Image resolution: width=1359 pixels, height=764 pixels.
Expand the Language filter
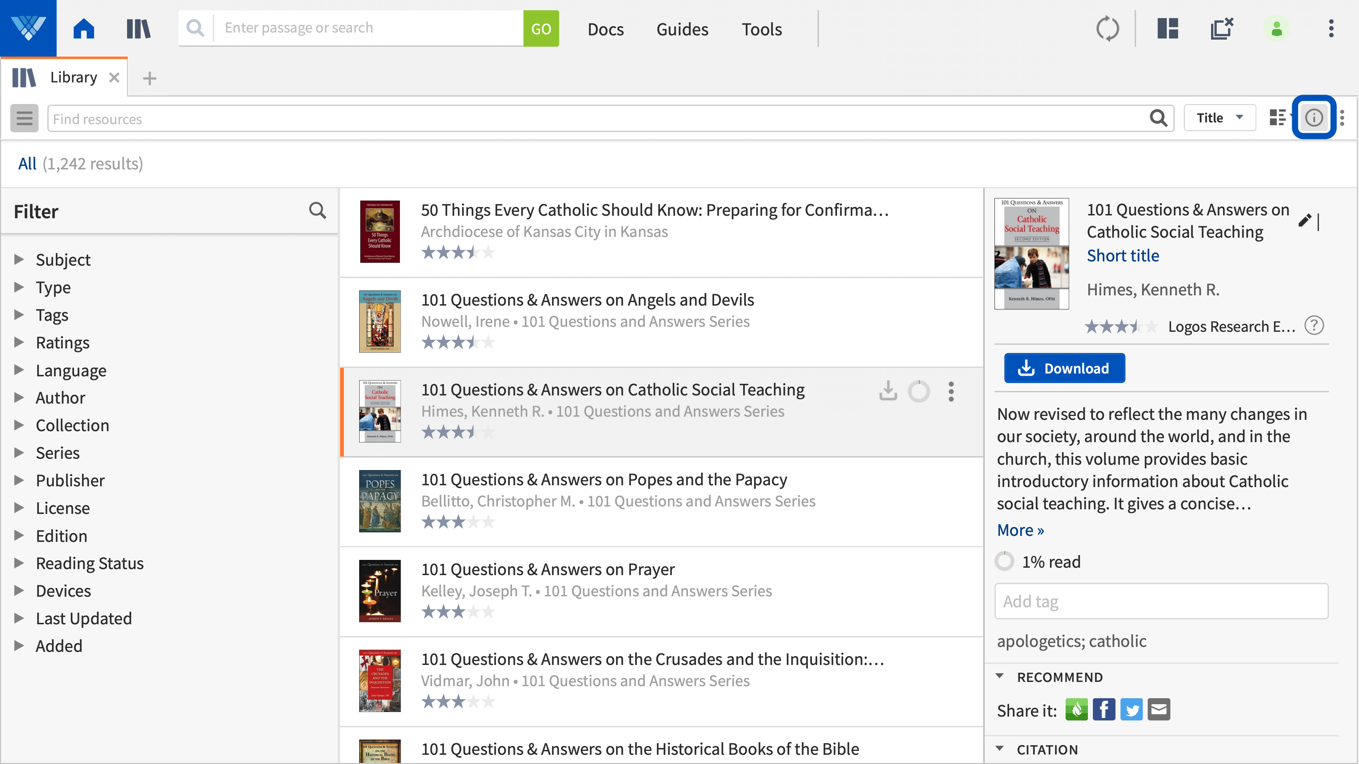pyautogui.click(x=19, y=370)
